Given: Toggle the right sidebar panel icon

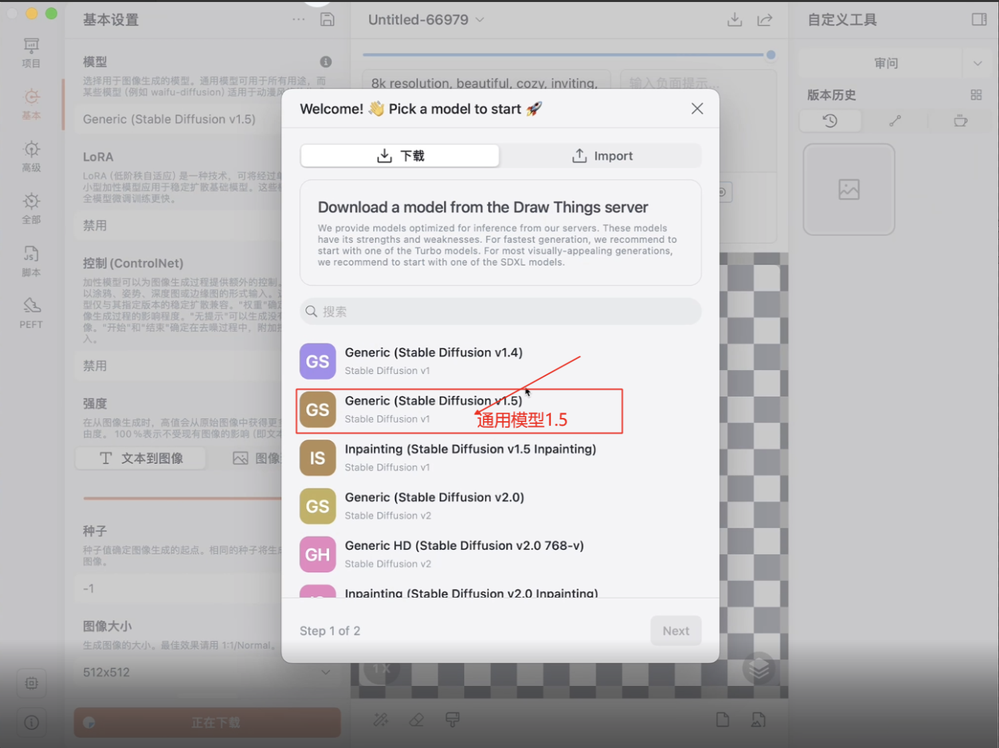Looking at the screenshot, I should 978,19.
